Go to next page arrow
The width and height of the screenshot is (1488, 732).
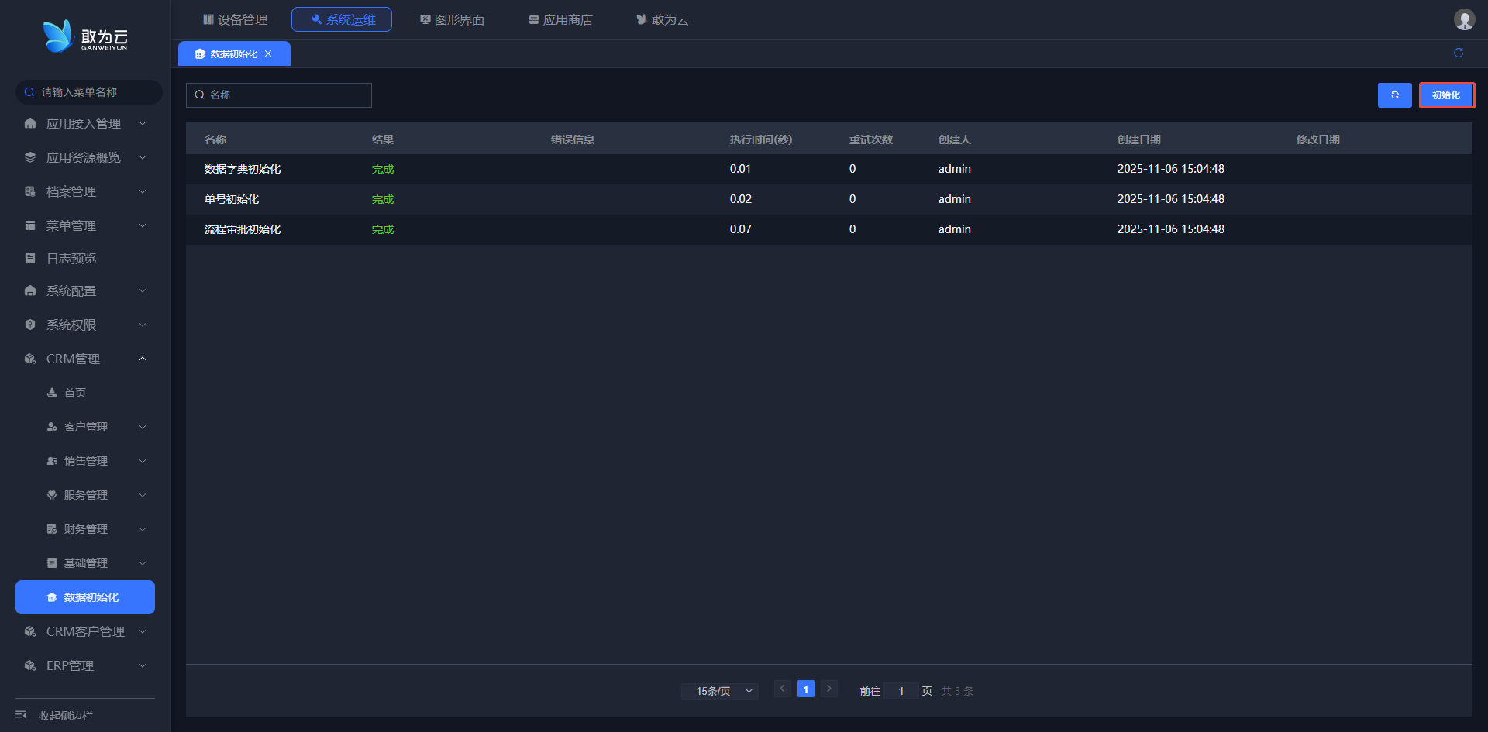(829, 689)
